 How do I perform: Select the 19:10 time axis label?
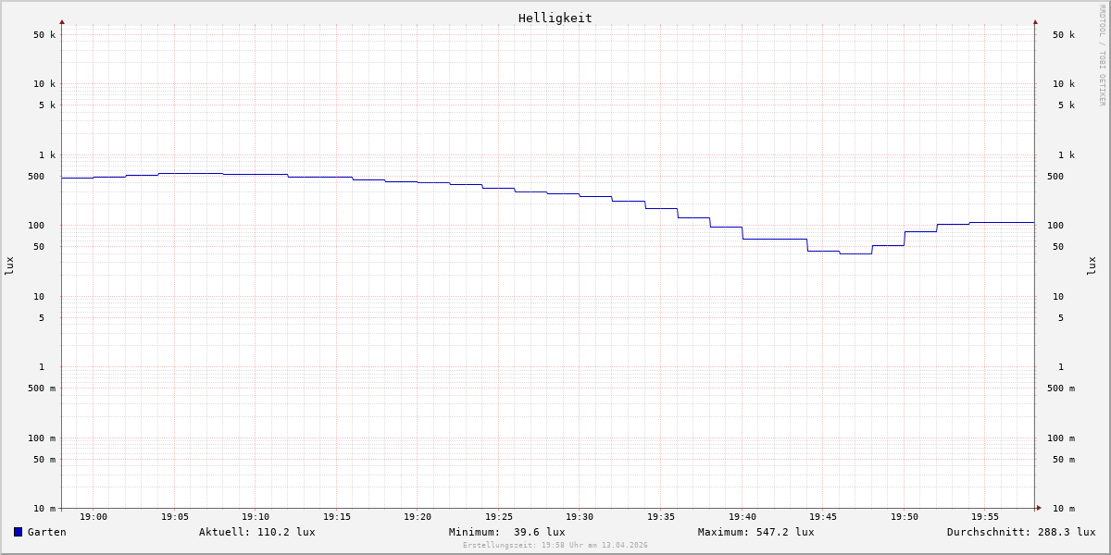tap(256, 517)
